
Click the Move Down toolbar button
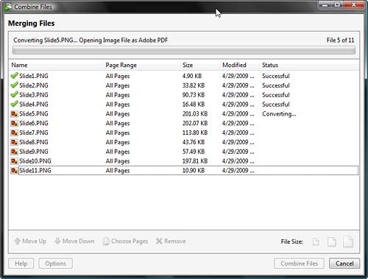[x=74, y=241]
